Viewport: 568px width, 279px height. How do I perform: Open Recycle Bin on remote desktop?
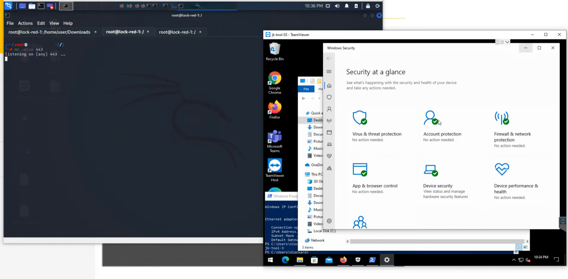[x=274, y=51]
